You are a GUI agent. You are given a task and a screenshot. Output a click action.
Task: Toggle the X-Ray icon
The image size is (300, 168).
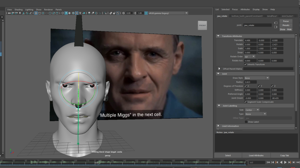[x=111, y=13]
